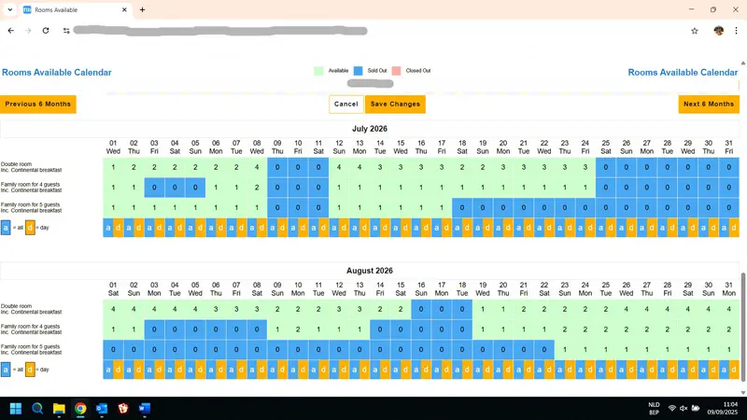
Task: Toggle 'd' (day) under July 01 Wed
Action: pyautogui.click(x=119, y=228)
